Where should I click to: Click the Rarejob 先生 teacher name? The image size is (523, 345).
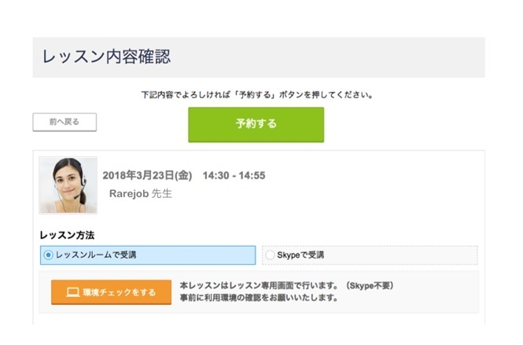(140, 193)
